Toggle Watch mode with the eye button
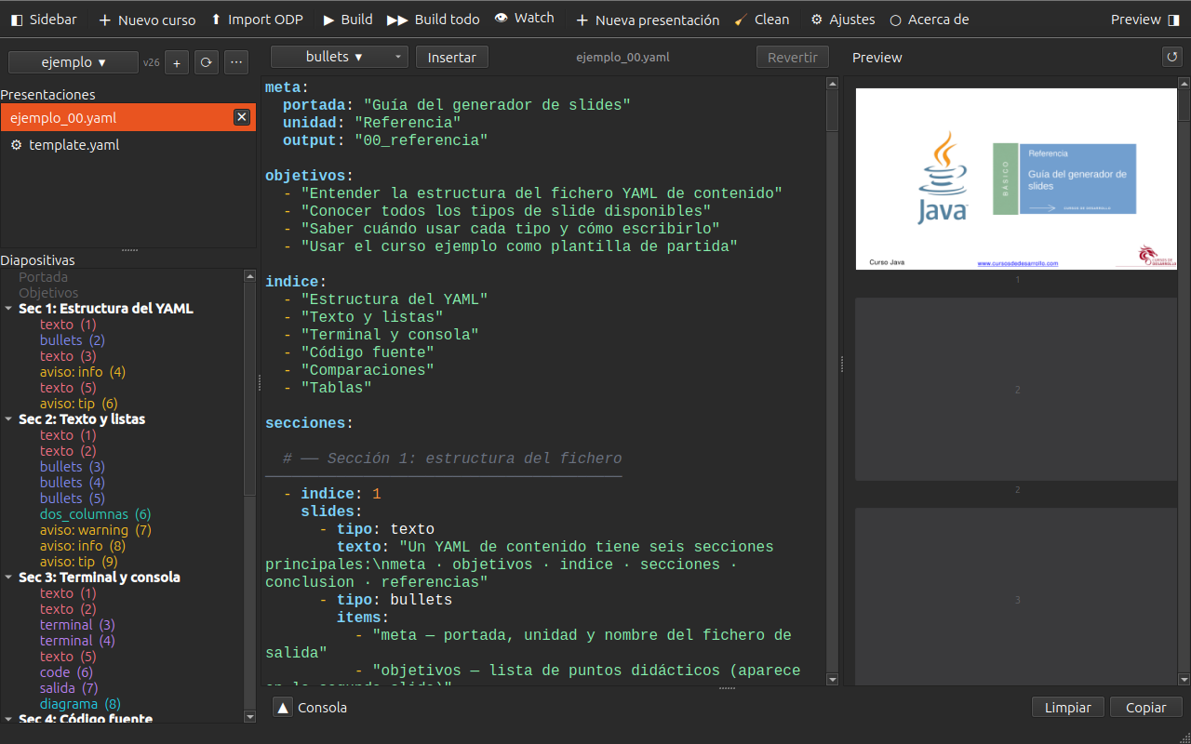 click(525, 19)
